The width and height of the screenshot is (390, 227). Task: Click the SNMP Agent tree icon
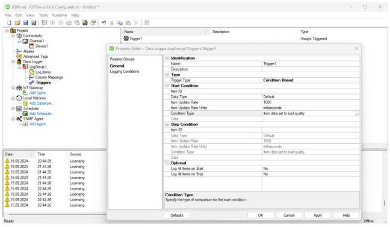[19, 119]
